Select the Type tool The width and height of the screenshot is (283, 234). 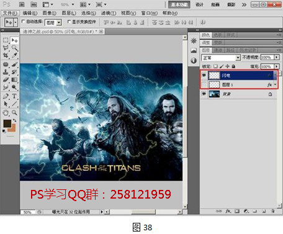tap(14, 96)
